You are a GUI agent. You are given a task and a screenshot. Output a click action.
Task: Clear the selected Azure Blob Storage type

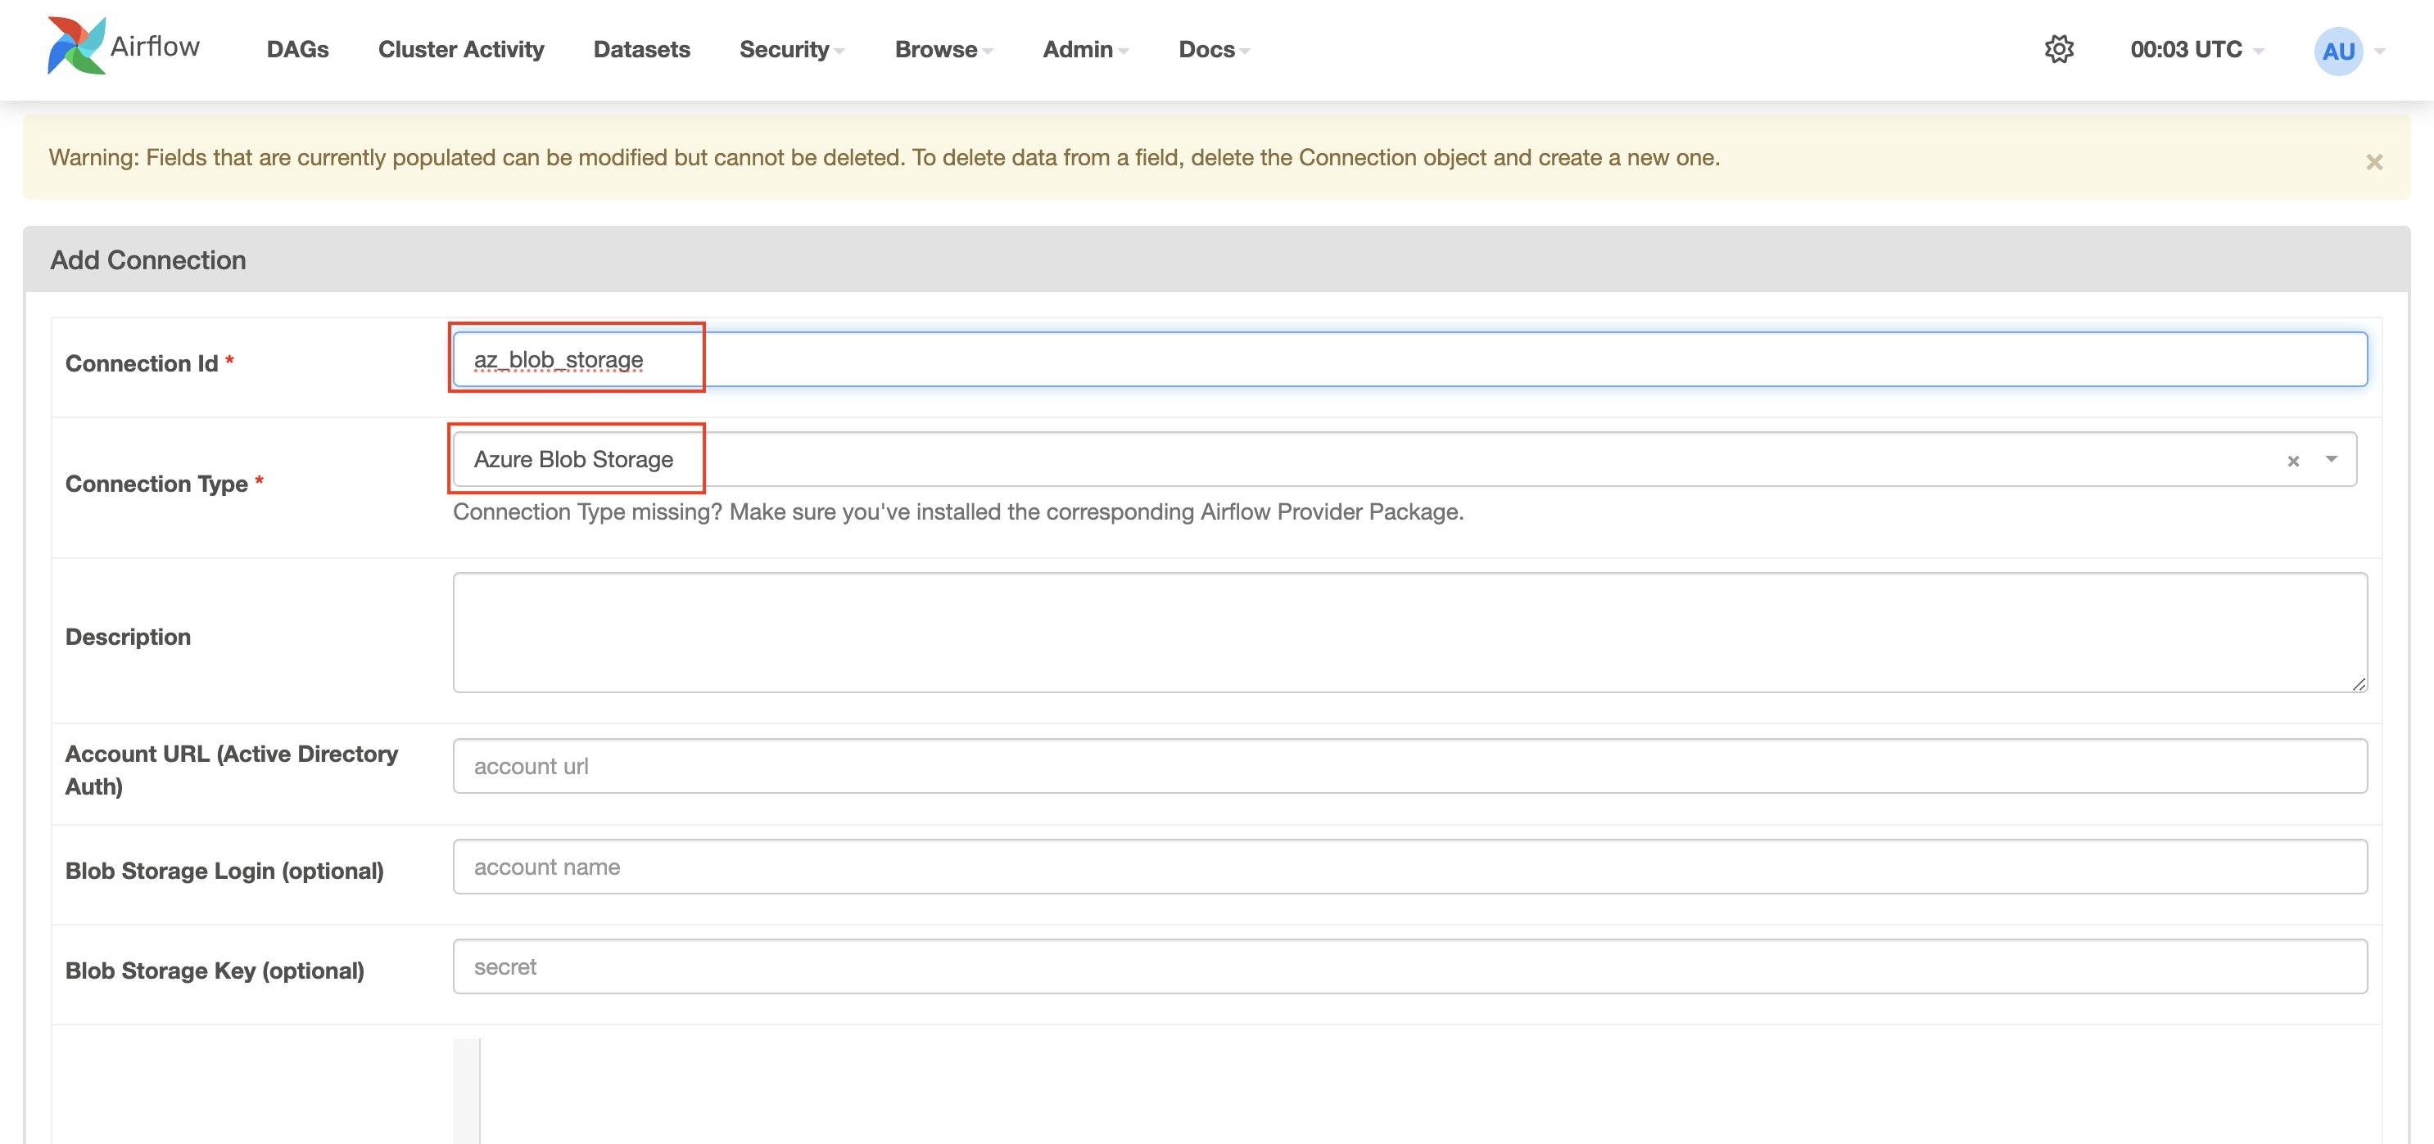(2292, 461)
